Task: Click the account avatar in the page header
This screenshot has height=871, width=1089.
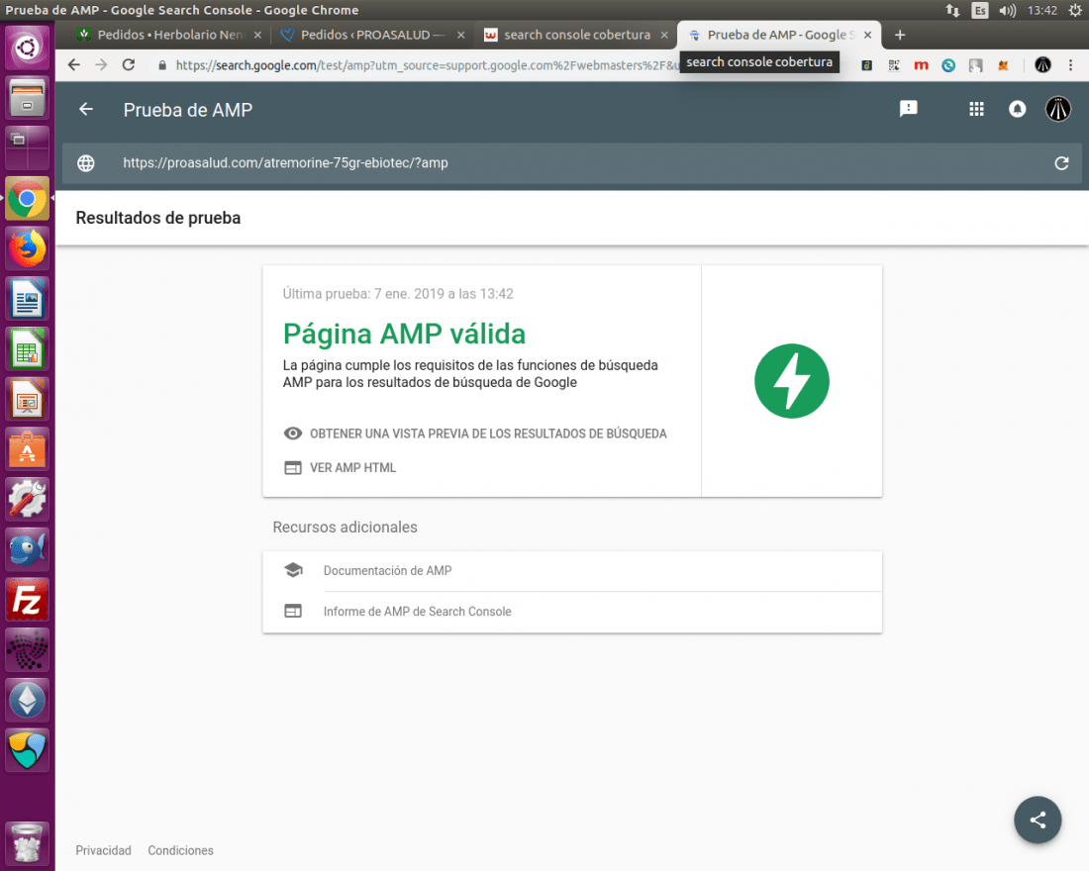Action: (1058, 109)
